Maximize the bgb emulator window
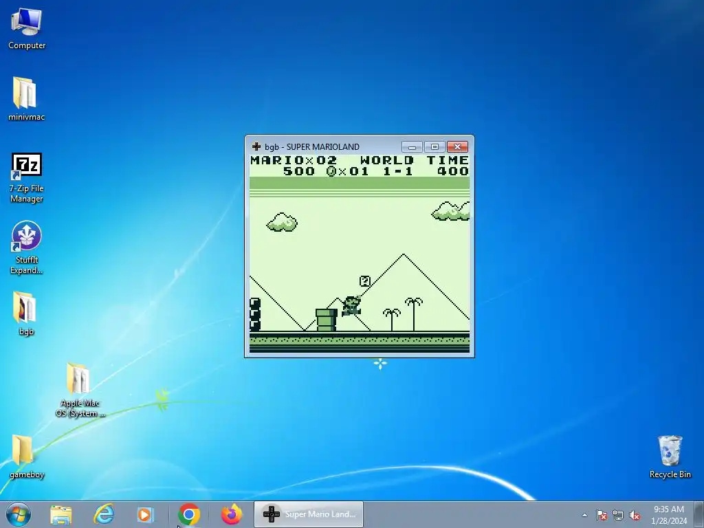704x528 pixels. point(434,147)
